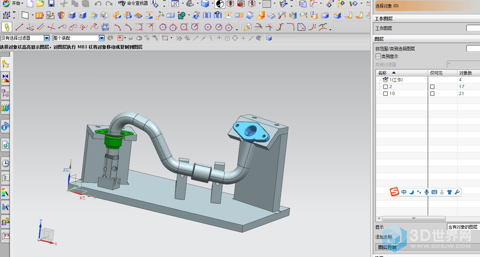Viewport: 480px width, 257px height.
Task: Click the New file icon
Action: [30, 4]
